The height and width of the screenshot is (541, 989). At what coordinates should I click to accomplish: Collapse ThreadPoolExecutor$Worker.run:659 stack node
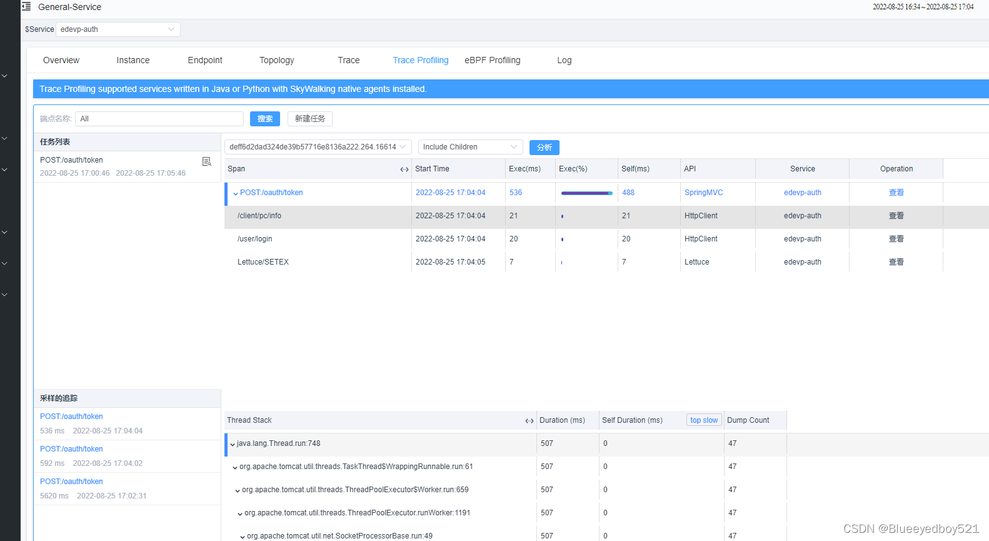point(238,490)
